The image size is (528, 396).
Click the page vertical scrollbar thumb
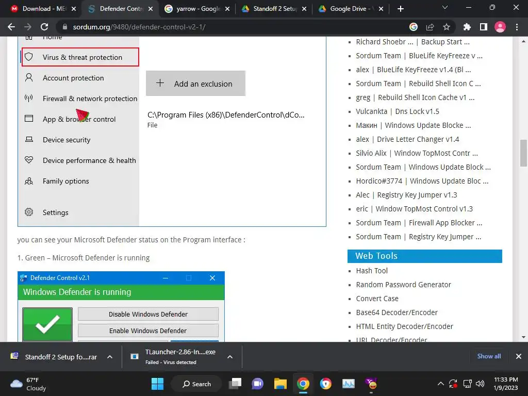523,153
